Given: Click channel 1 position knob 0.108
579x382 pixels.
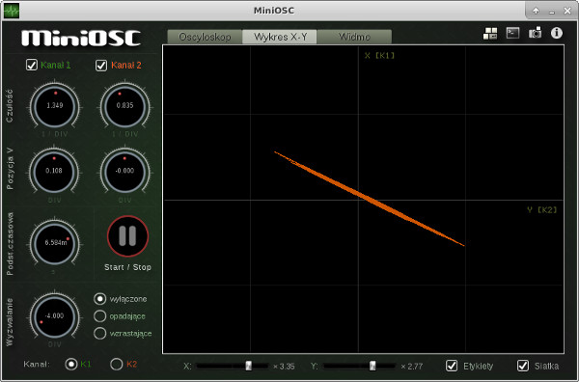Looking at the screenshot, I should (54, 172).
